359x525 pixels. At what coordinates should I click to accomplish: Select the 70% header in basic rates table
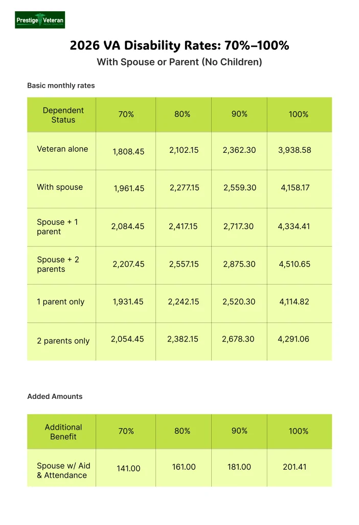point(126,114)
